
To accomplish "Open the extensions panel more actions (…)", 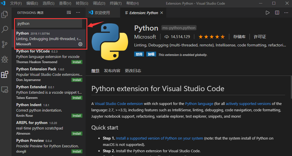I will point(78,13).
